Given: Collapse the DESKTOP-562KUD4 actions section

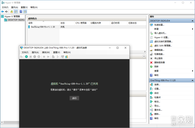Looking at the screenshot, I should (x=192, y=21).
